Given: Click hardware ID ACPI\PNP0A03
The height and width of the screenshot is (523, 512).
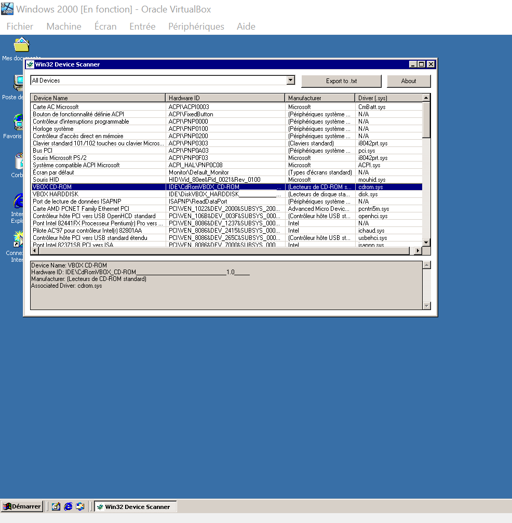Looking at the screenshot, I should click(188, 151).
